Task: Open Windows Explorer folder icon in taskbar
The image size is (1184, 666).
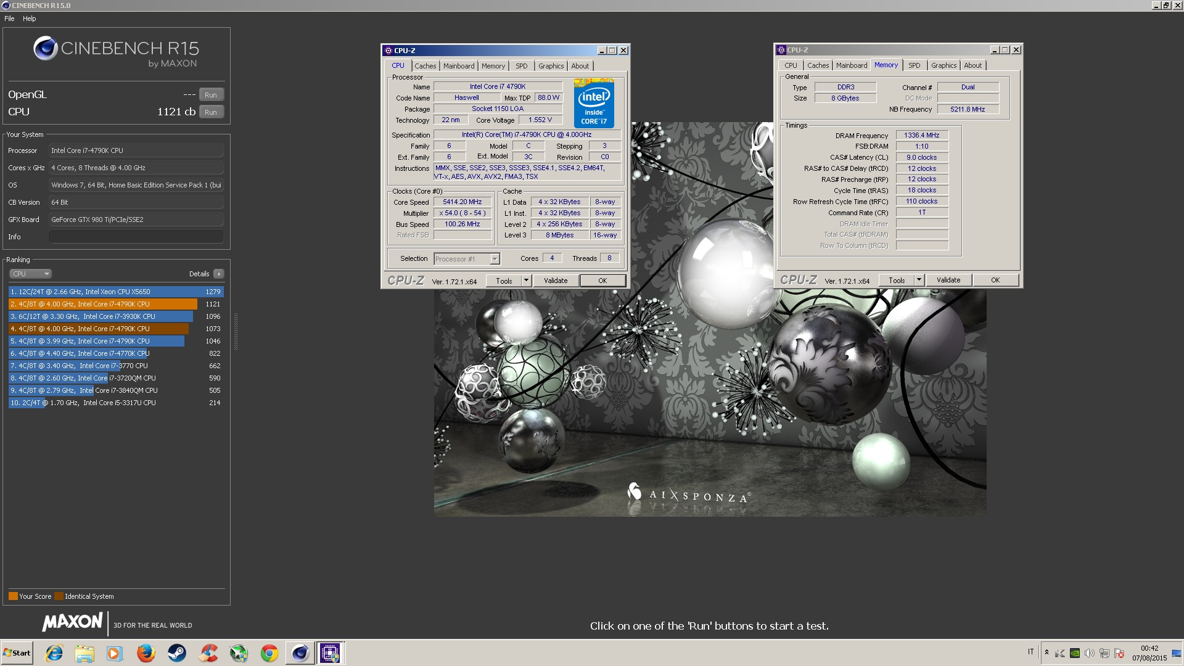Action: tap(84, 653)
